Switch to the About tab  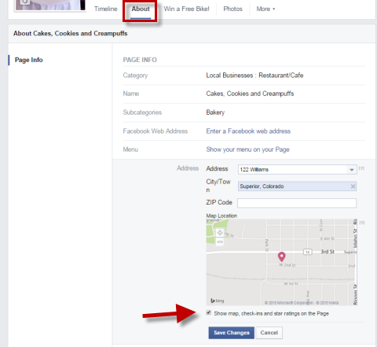pos(141,9)
